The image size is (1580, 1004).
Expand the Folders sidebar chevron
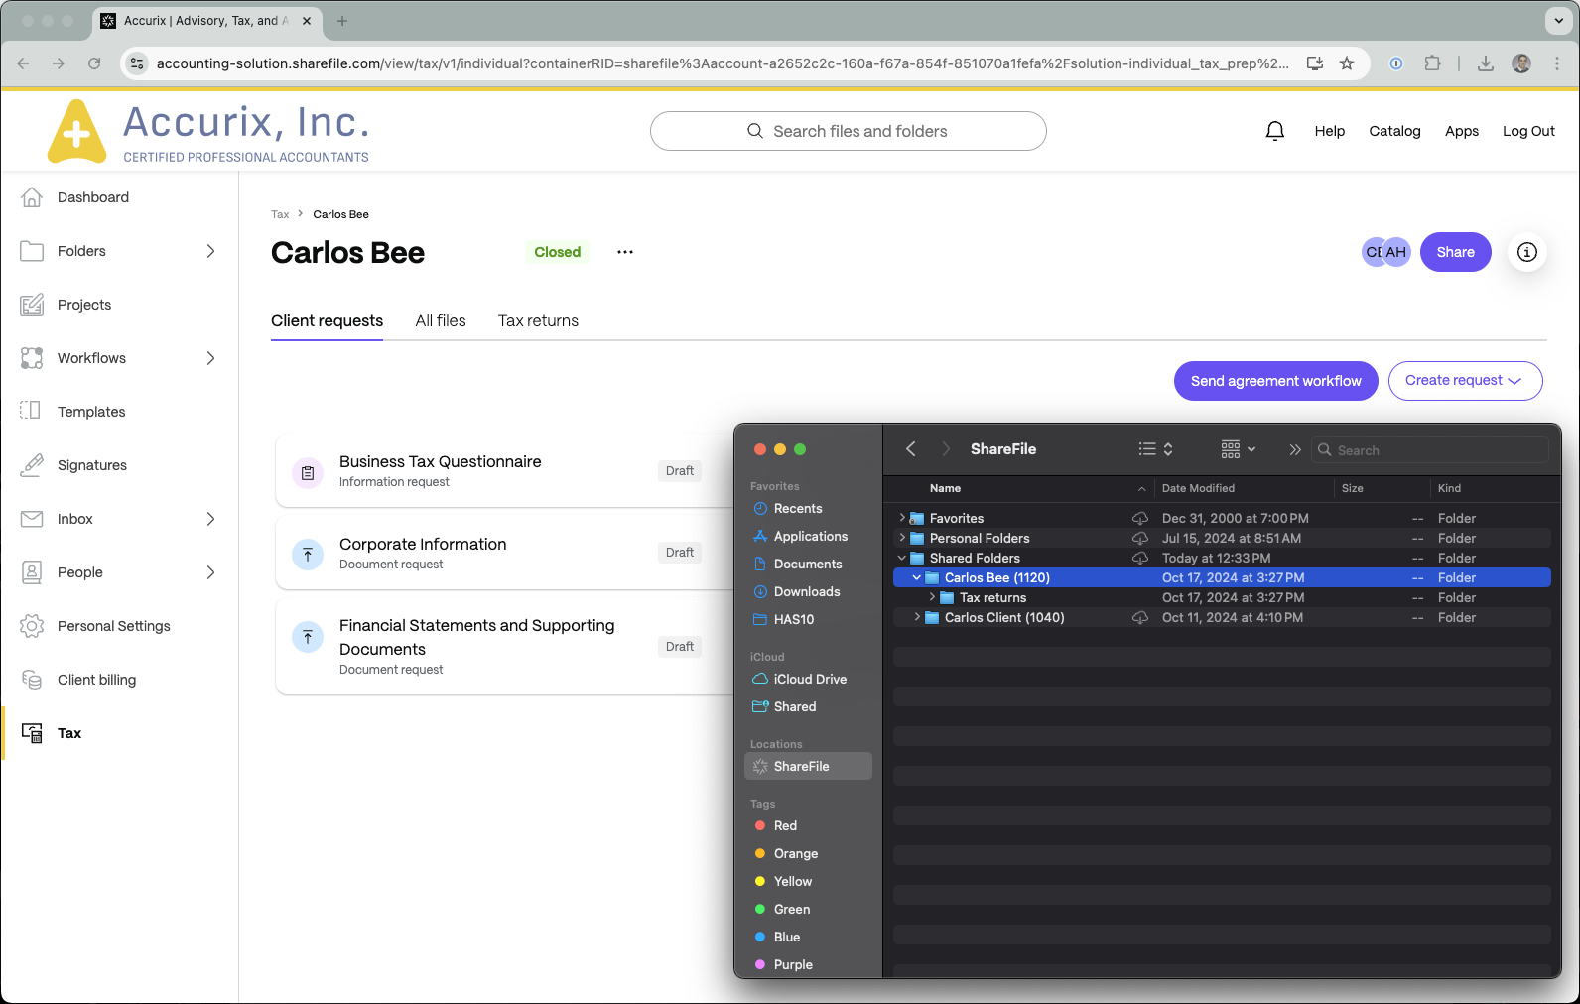tap(210, 251)
